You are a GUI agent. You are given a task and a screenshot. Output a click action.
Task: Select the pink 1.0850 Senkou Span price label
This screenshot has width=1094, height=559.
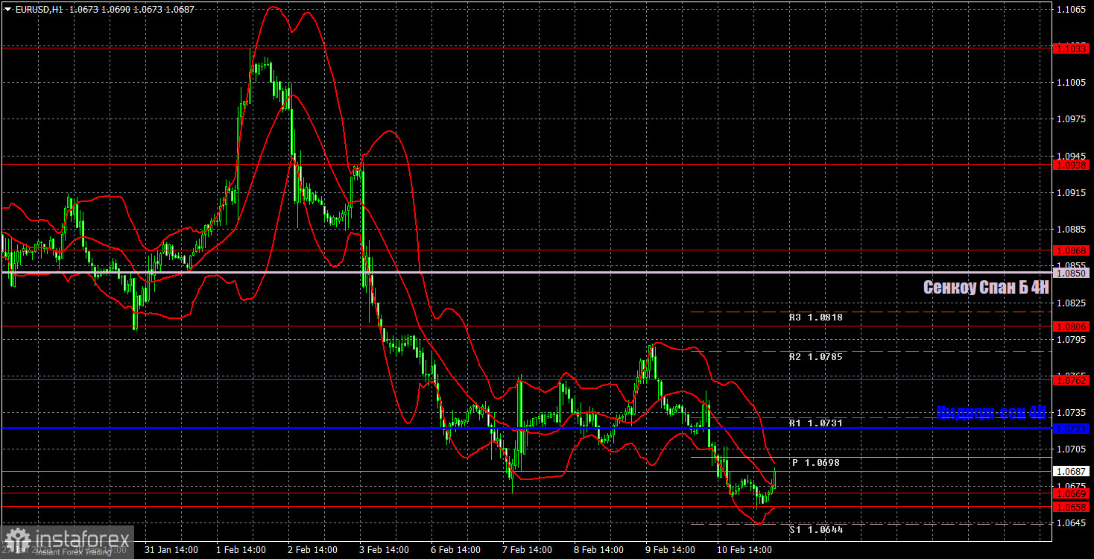1072,274
